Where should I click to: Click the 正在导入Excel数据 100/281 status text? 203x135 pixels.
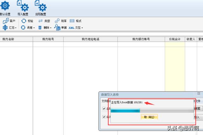click(x=127, y=102)
